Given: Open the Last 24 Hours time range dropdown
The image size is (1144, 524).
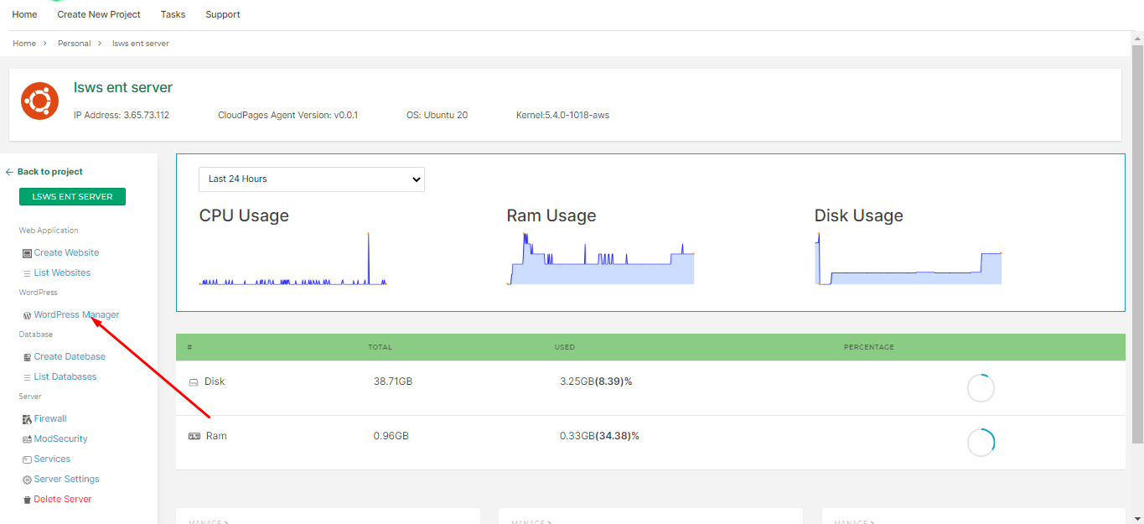Looking at the screenshot, I should (311, 179).
